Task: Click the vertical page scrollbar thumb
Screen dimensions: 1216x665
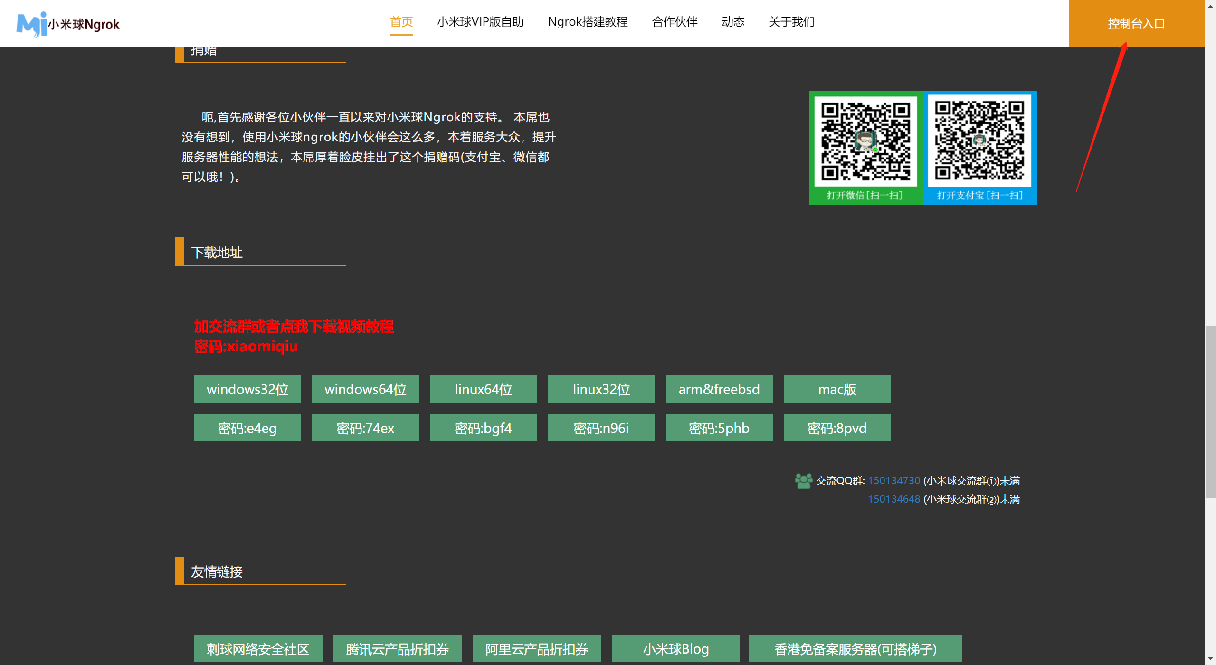Action: (1210, 411)
